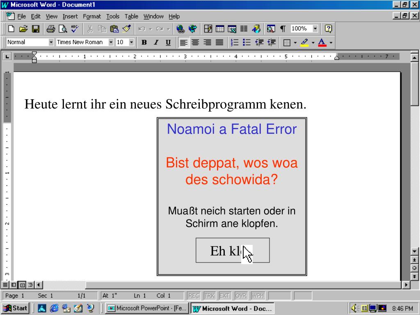Insert Hyperlink globe icon
Viewport: 420px width, 315px height.
tap(180, 29)
